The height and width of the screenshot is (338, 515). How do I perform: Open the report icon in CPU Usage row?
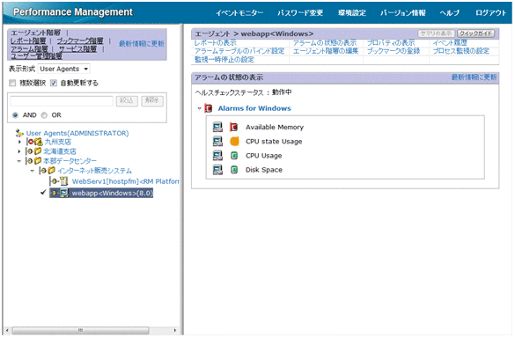[x=217, y=156]
